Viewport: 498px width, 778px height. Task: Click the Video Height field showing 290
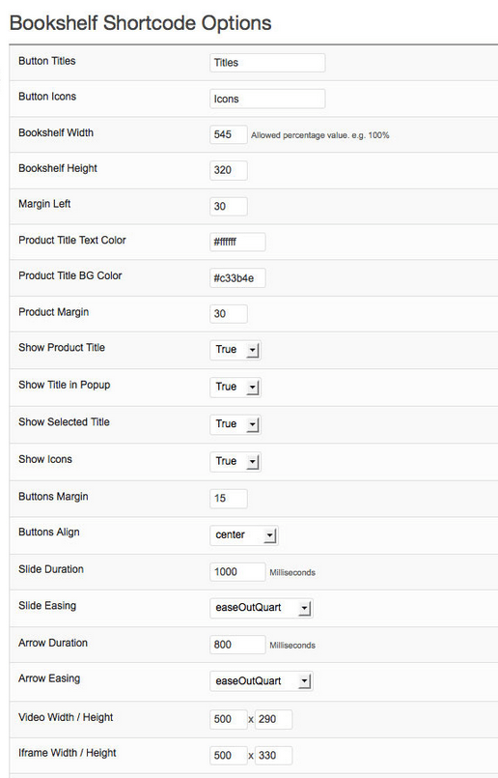point(273,719)
